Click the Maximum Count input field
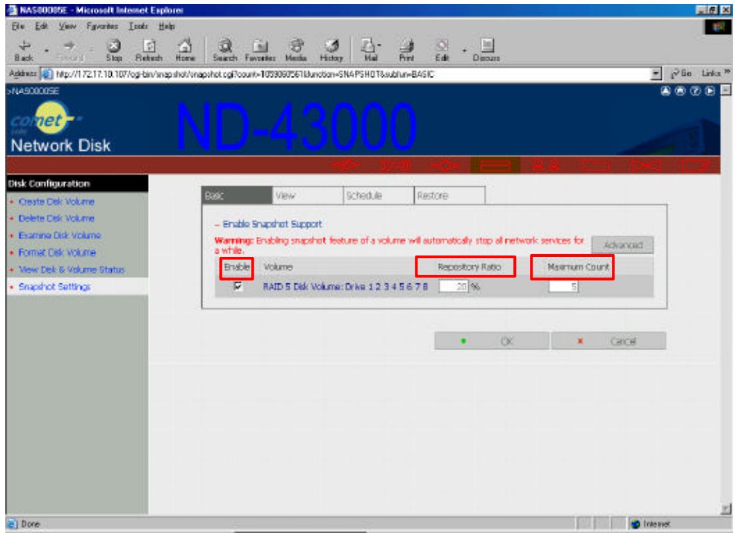This screenshot has width=735, height=533. point(563,286)
